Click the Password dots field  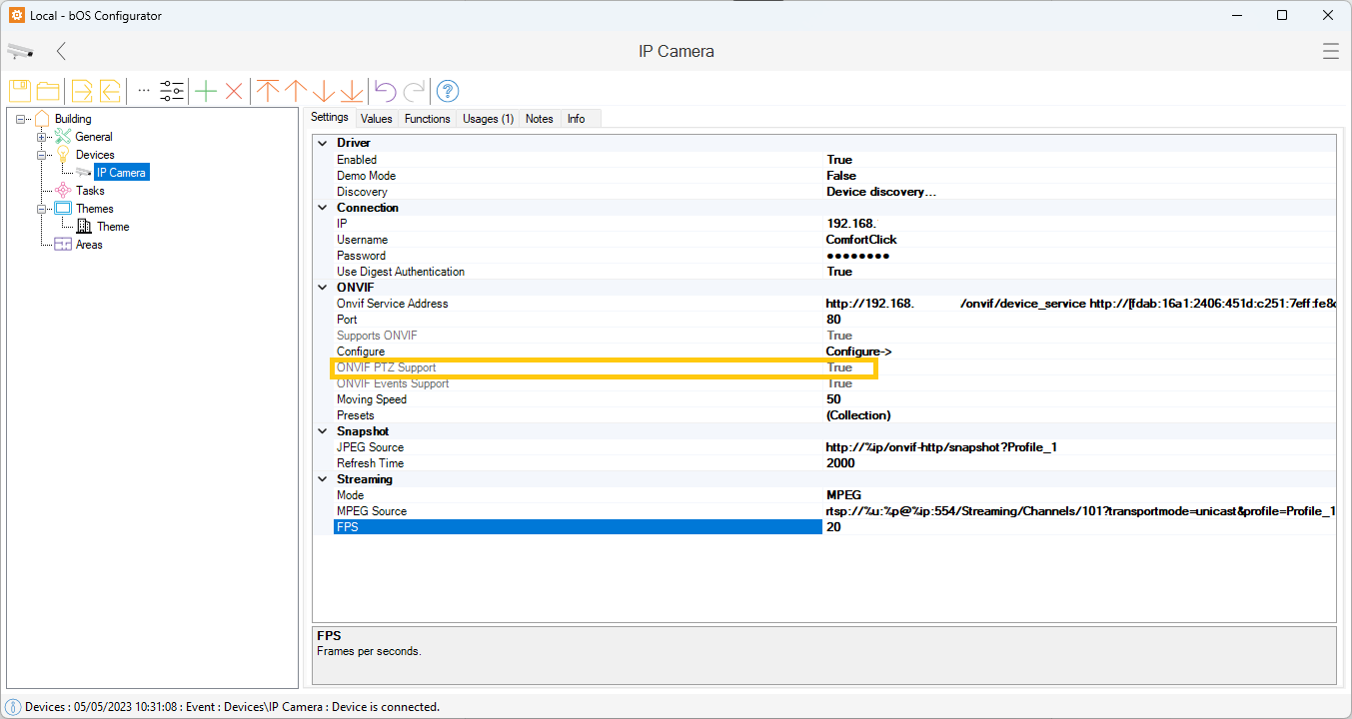[x=857, y=256]
